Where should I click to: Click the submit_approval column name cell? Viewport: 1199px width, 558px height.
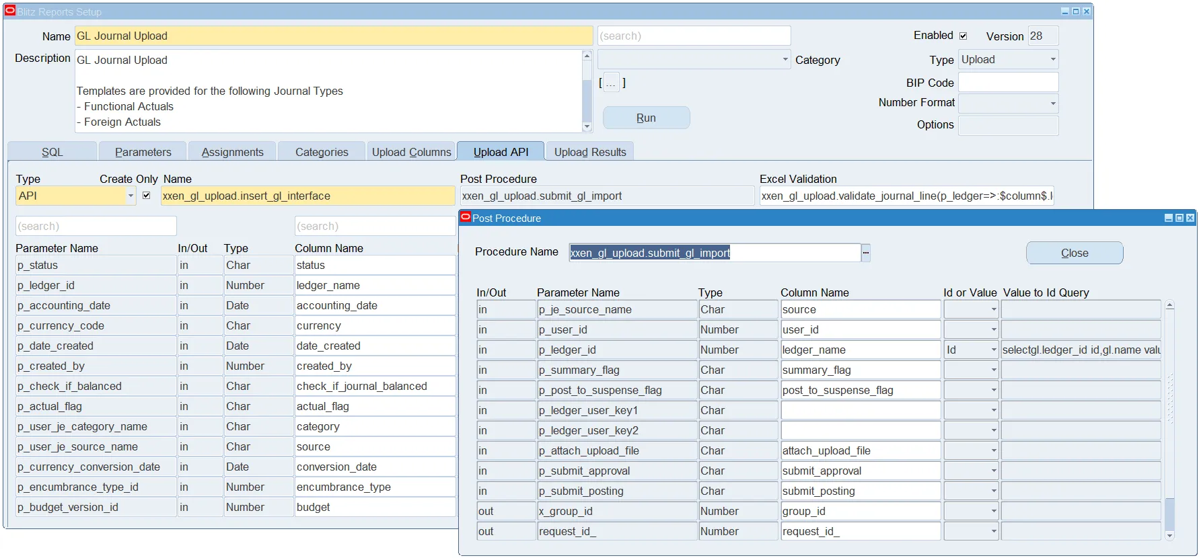[861, 471]
